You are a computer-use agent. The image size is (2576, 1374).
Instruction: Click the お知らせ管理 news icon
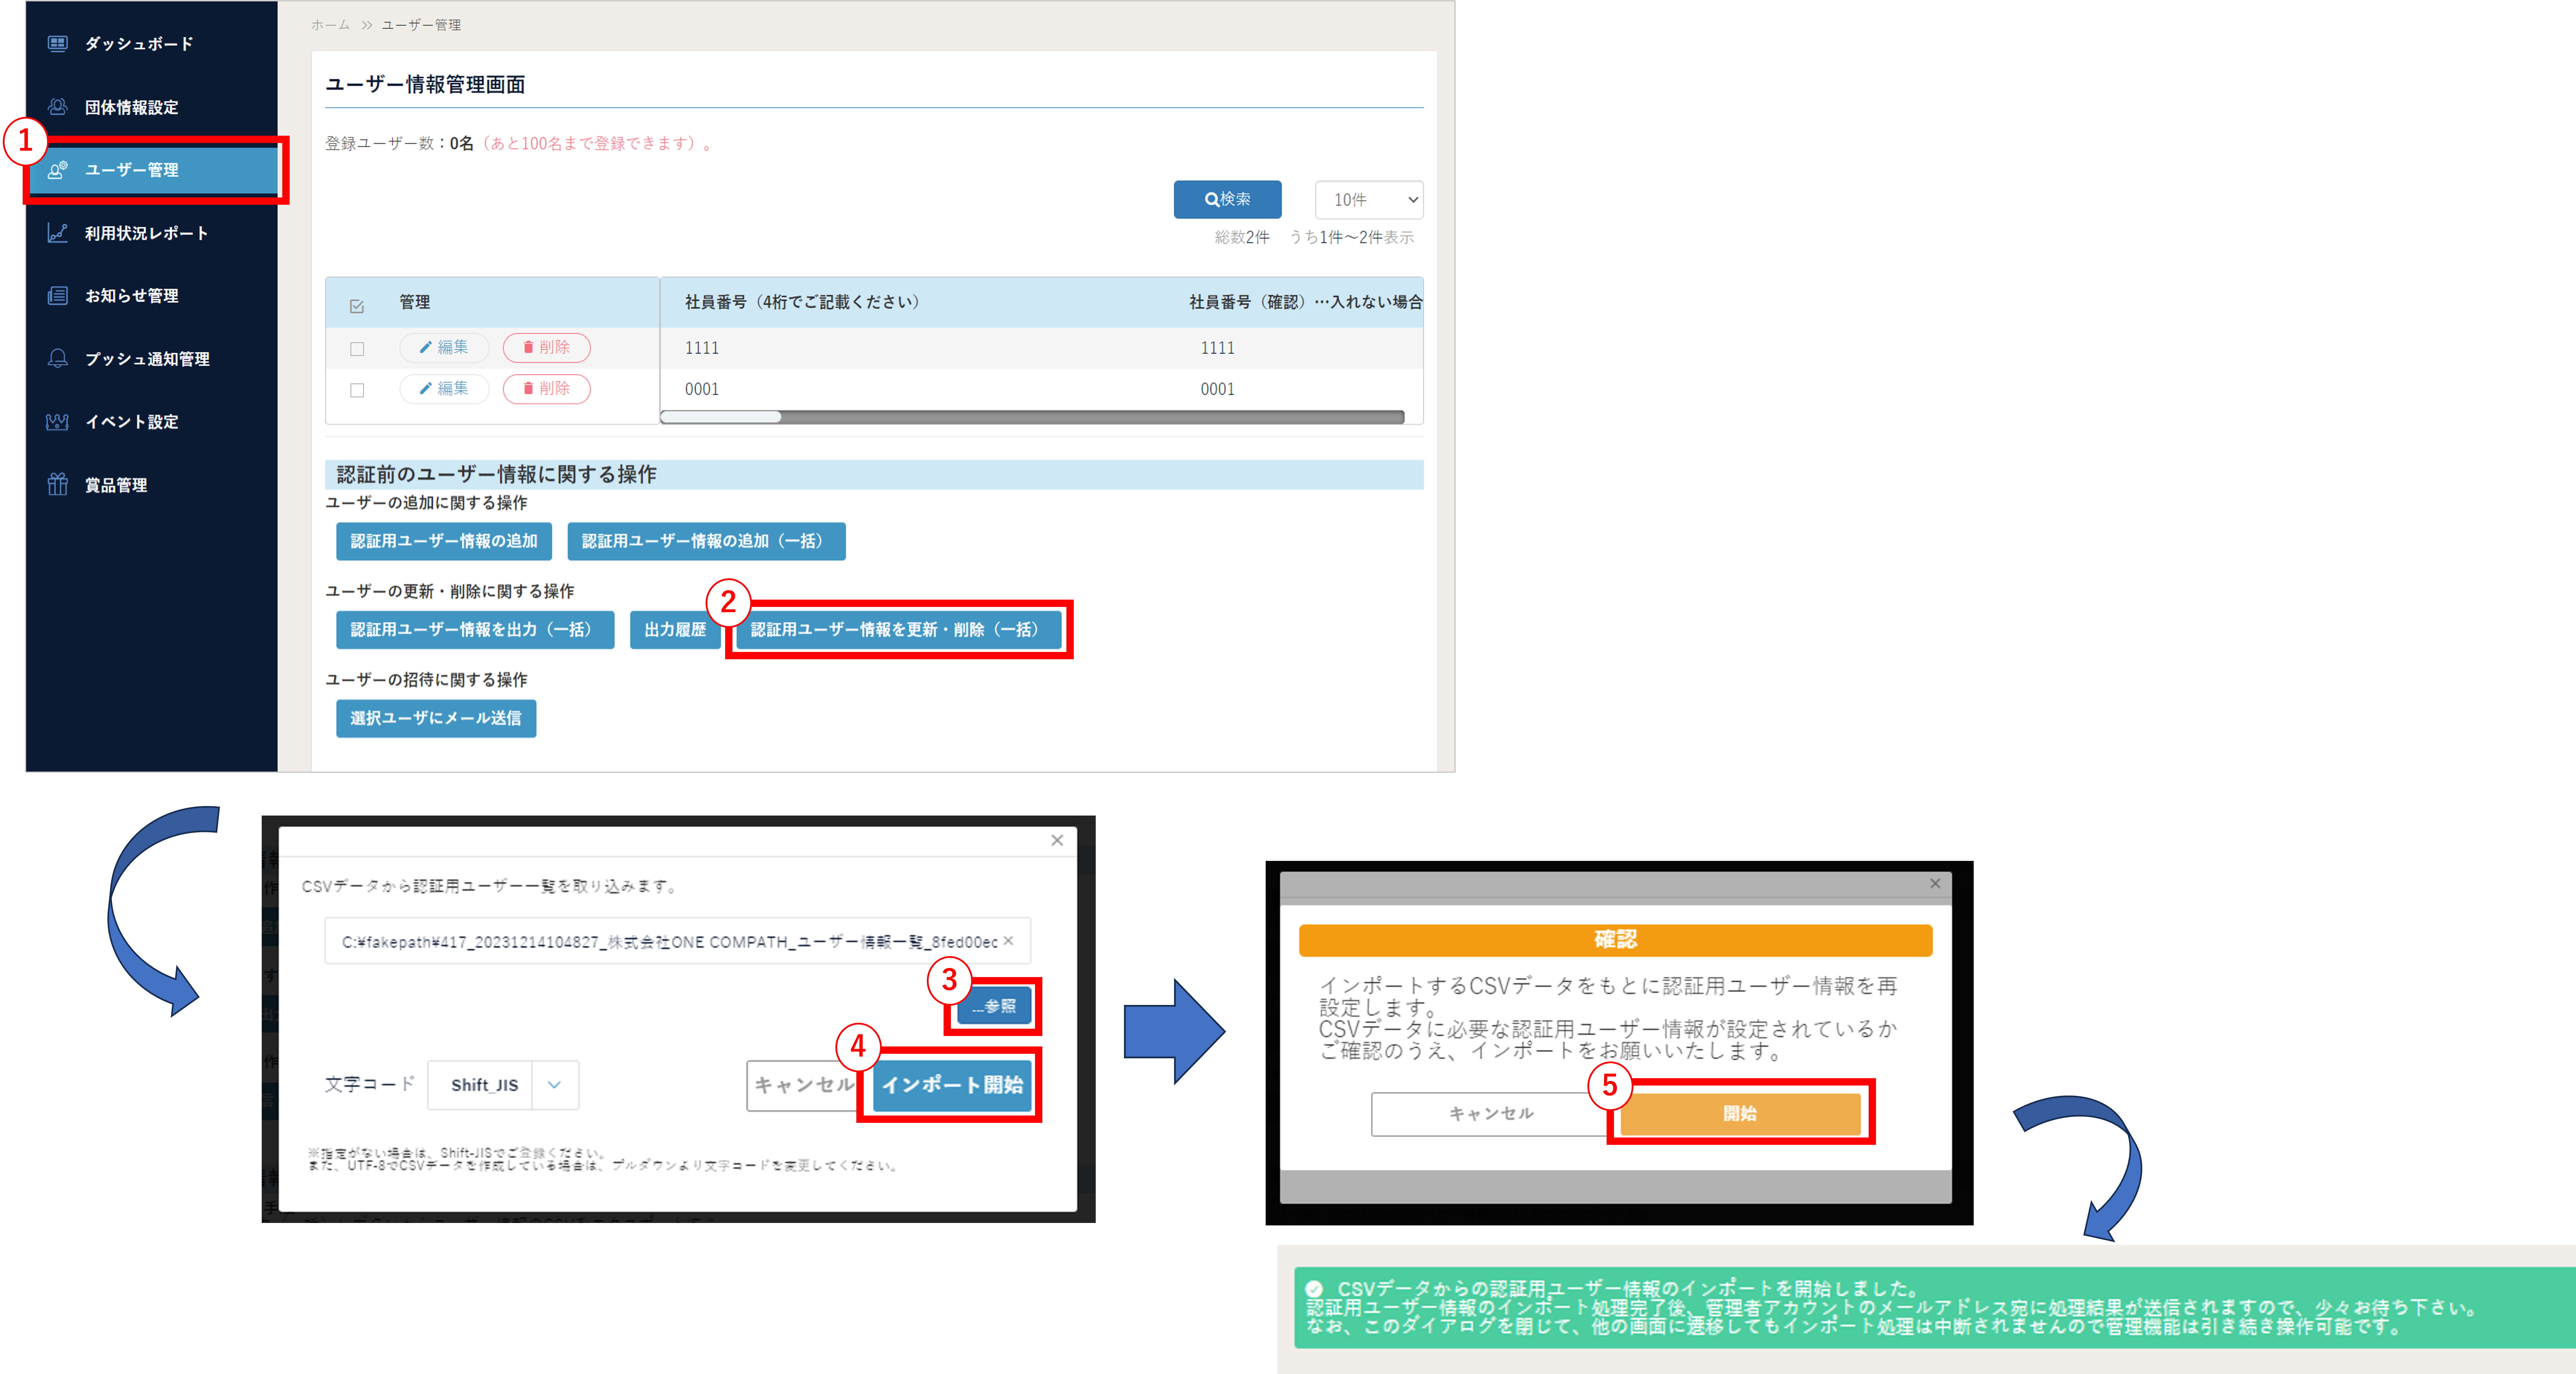click(58, 296)
